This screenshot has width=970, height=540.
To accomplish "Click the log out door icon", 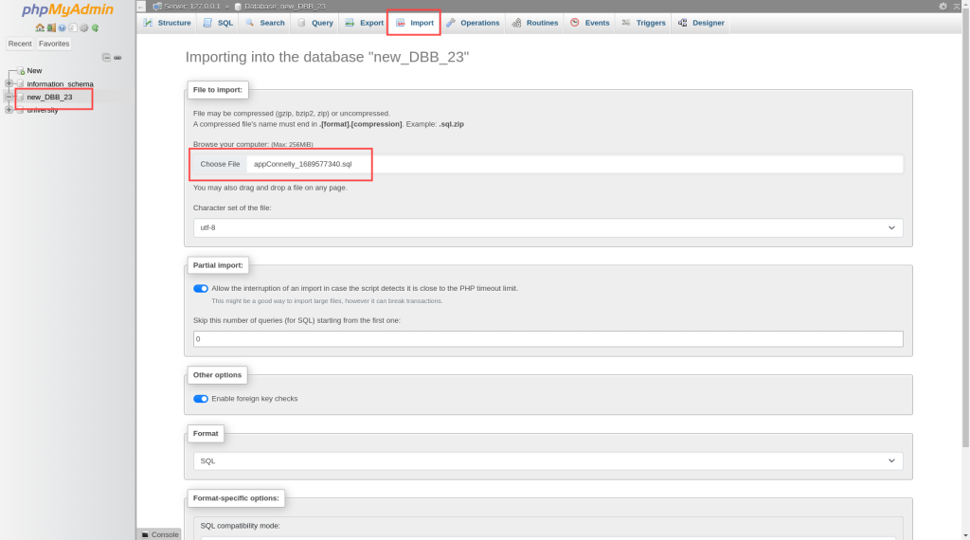I will [51, 27].
